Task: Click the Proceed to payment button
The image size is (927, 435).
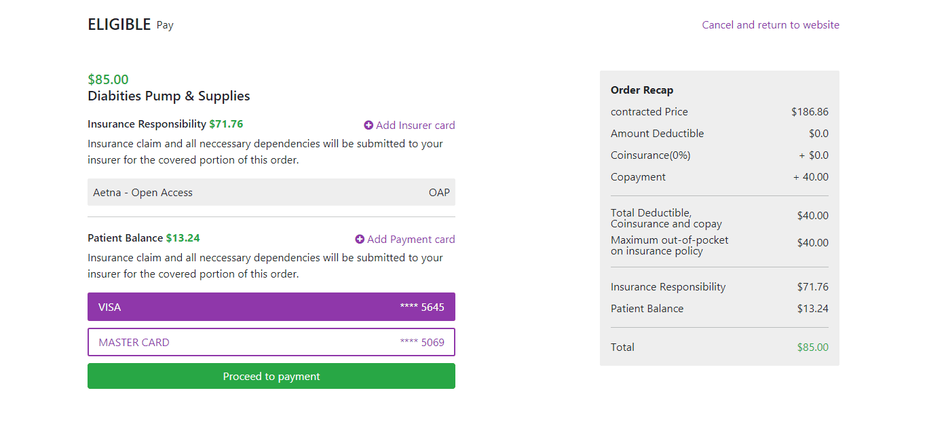Action: pos(271,376)
